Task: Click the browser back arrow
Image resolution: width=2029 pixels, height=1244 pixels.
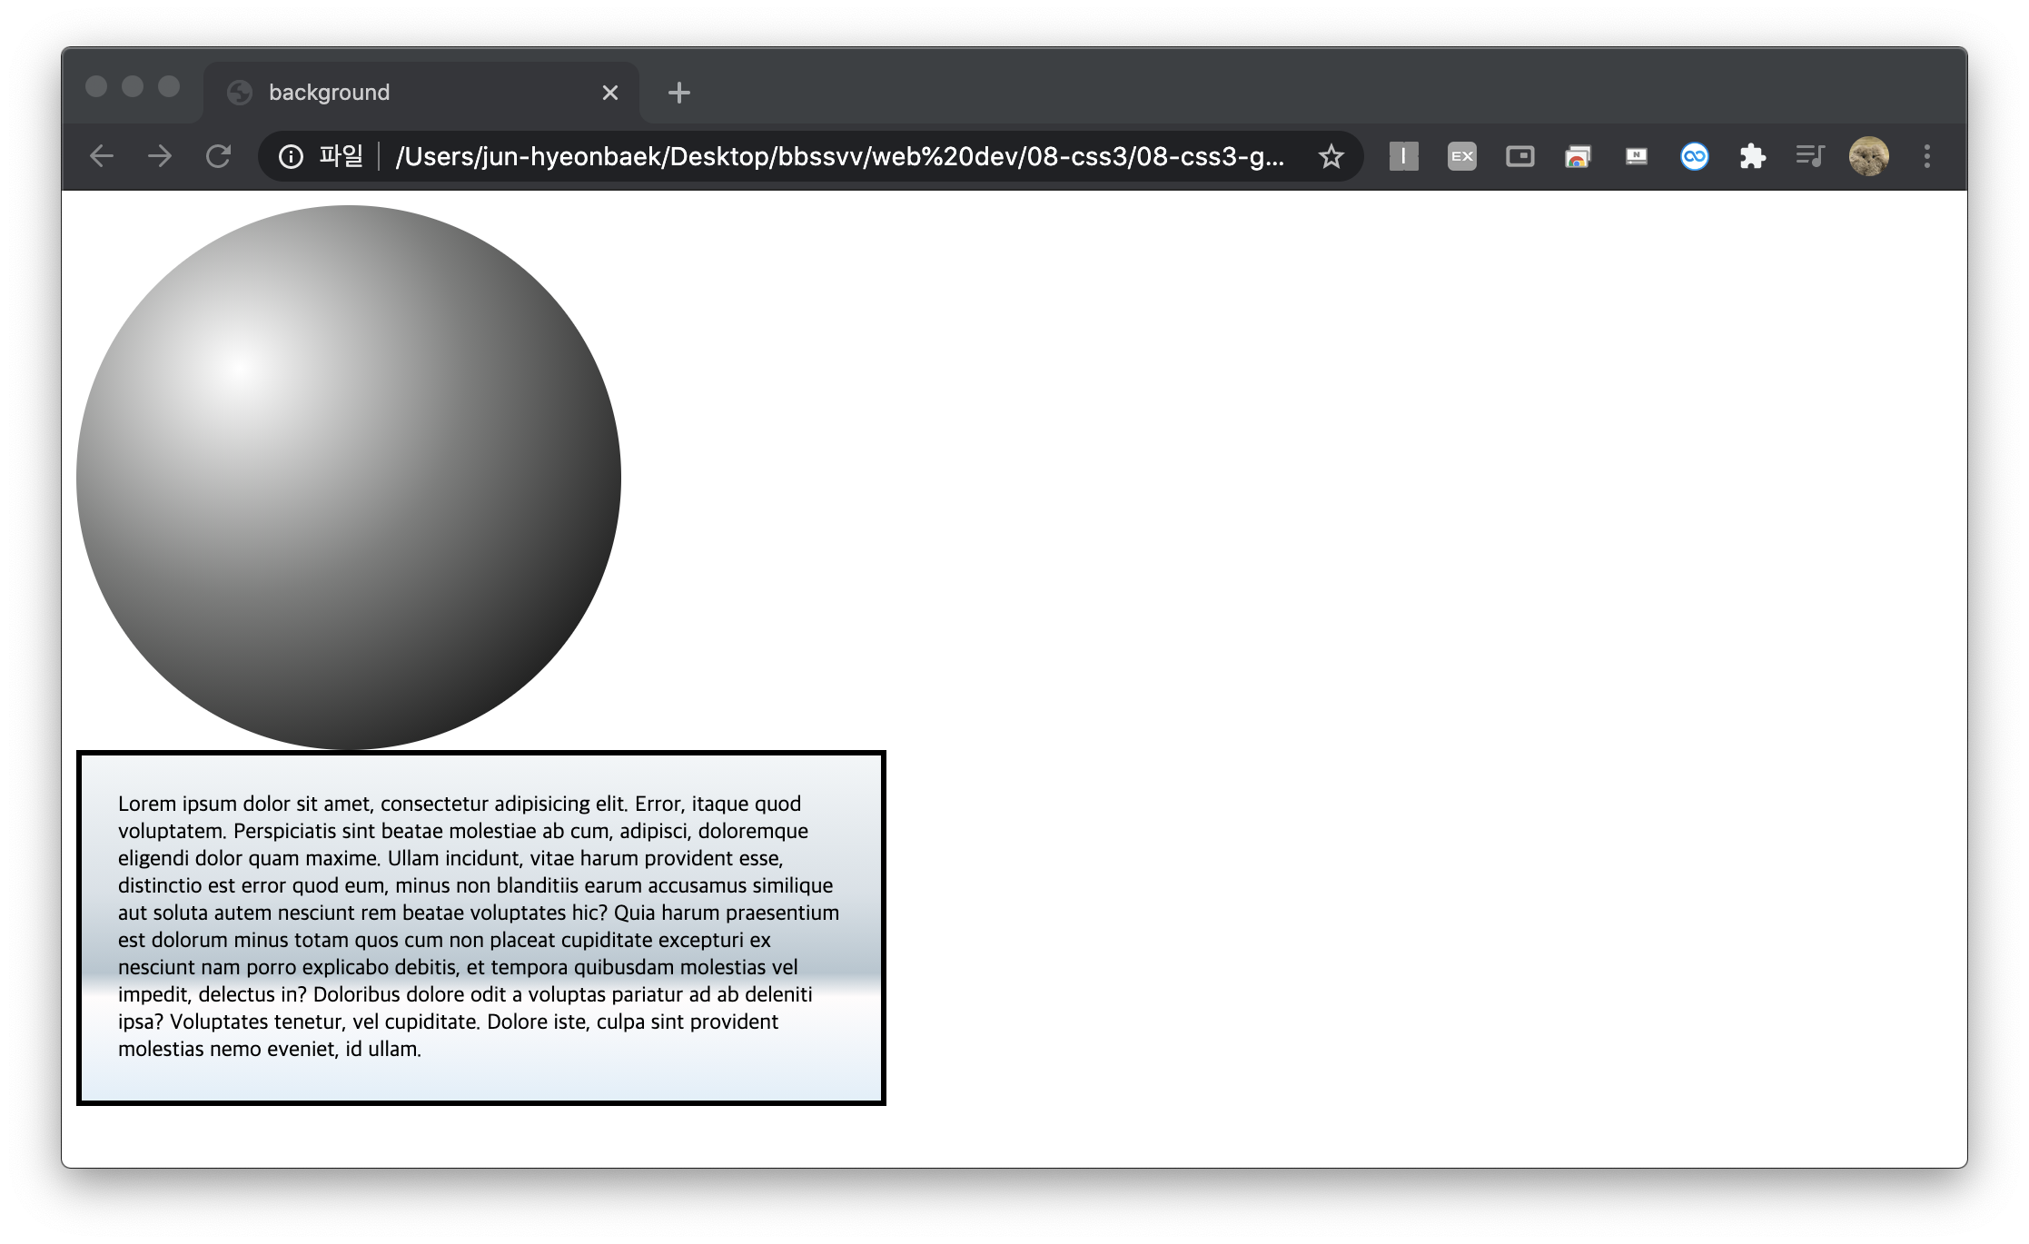Action: click(102, 156)
